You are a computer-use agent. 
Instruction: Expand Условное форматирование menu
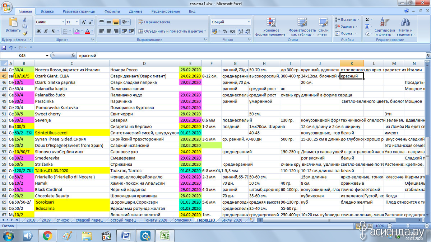[x=271, y=27]
